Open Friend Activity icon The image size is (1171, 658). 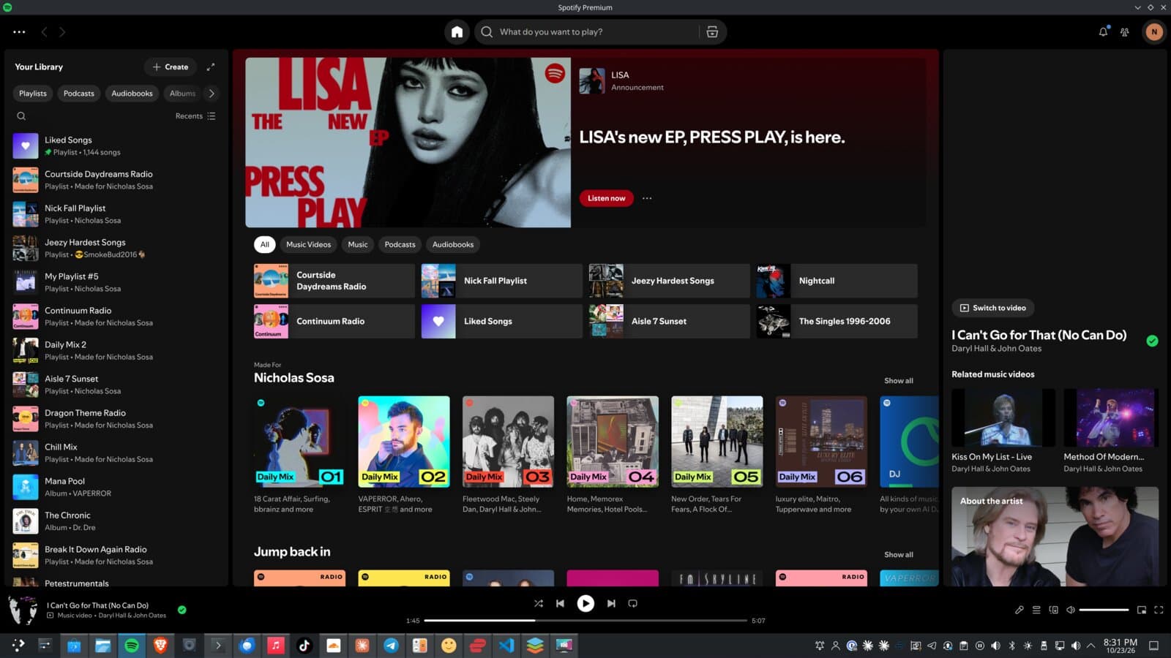click(x=1125, y=31)
